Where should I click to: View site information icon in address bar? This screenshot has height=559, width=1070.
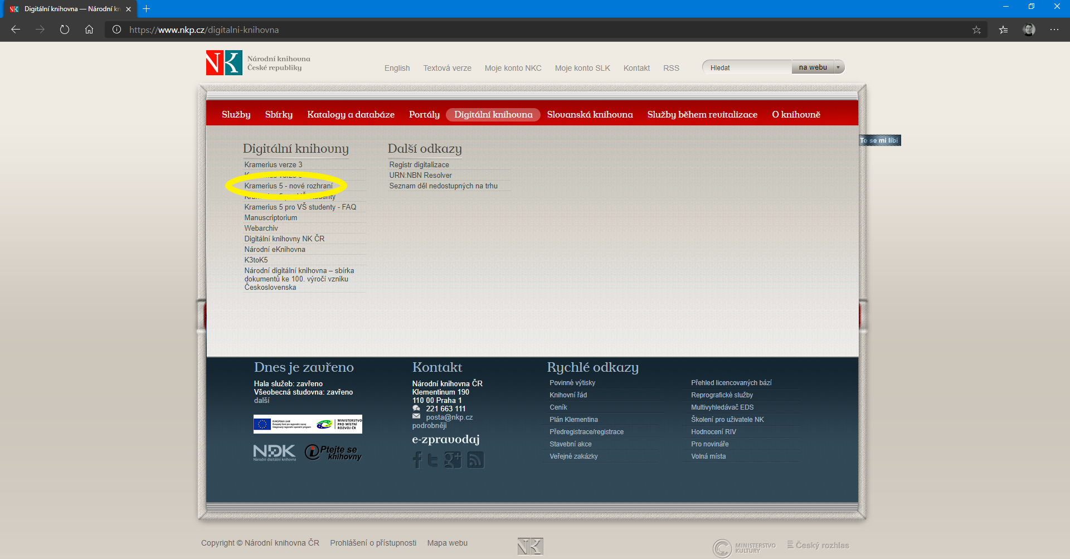click(x=116, y=30)
